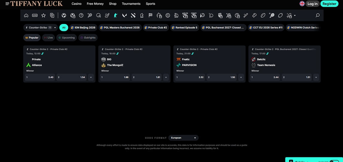Image resolution: width=343 pixels, height=162 pixels.
Task: Select the Valorant icon
Action: coord(125,15)
